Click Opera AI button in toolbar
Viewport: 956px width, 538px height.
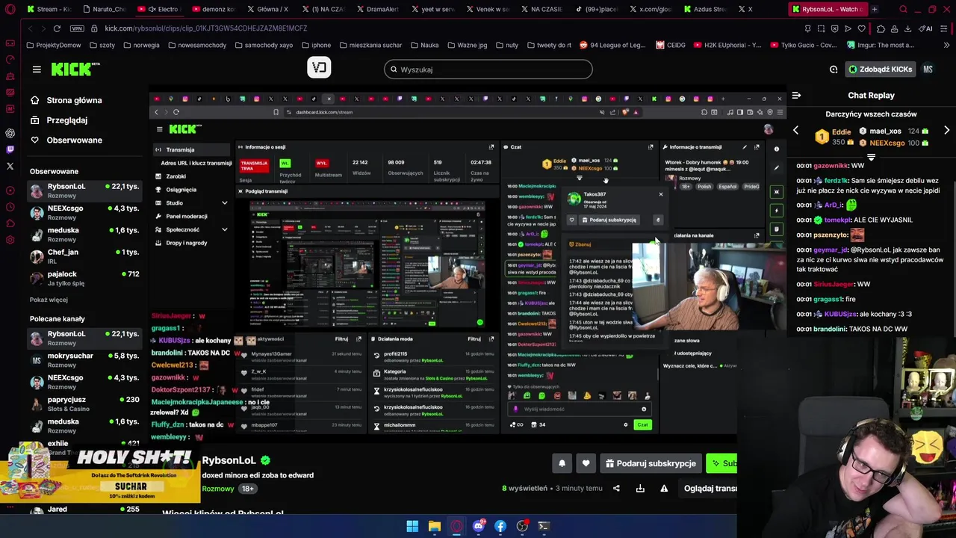click(x=927, y=28)
